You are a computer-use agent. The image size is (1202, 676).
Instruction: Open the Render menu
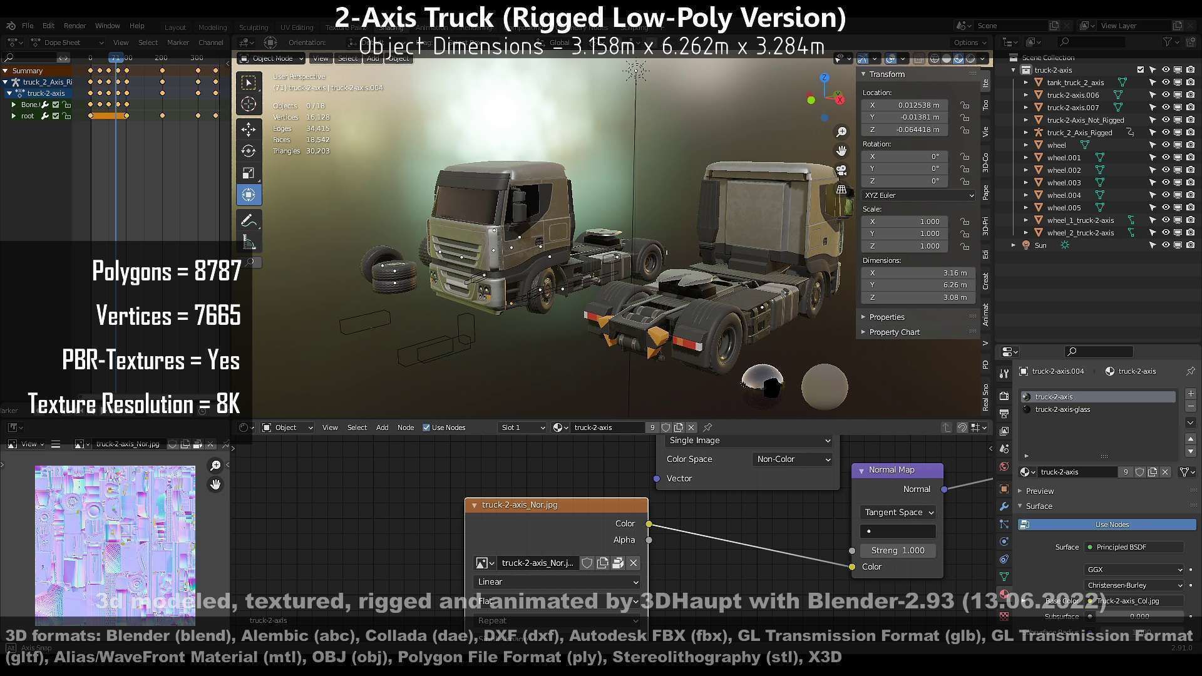pos(74,26)
